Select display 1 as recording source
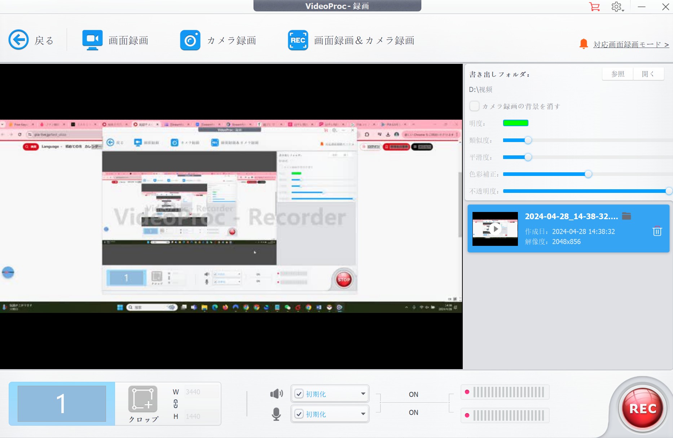 [62, 404]
